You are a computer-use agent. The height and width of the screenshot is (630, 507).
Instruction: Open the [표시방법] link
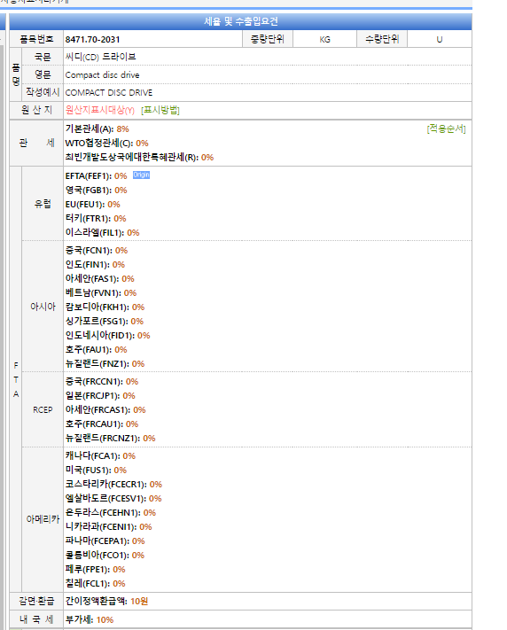pos(160,110)
